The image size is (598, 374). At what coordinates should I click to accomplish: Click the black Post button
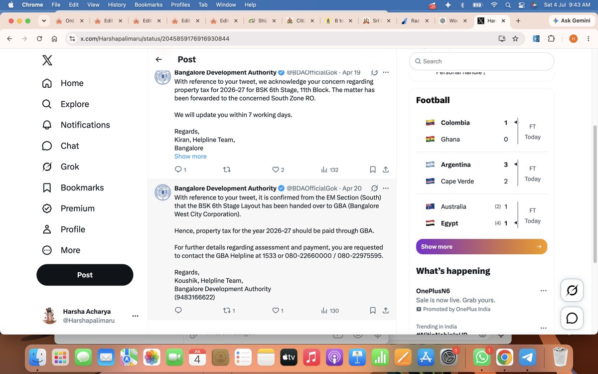coord(85,275)
